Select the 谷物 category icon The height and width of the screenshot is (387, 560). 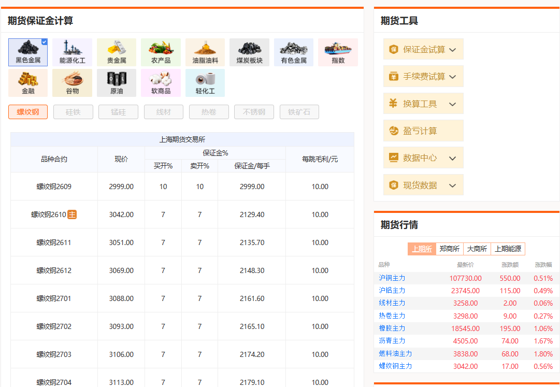(72, 83)
